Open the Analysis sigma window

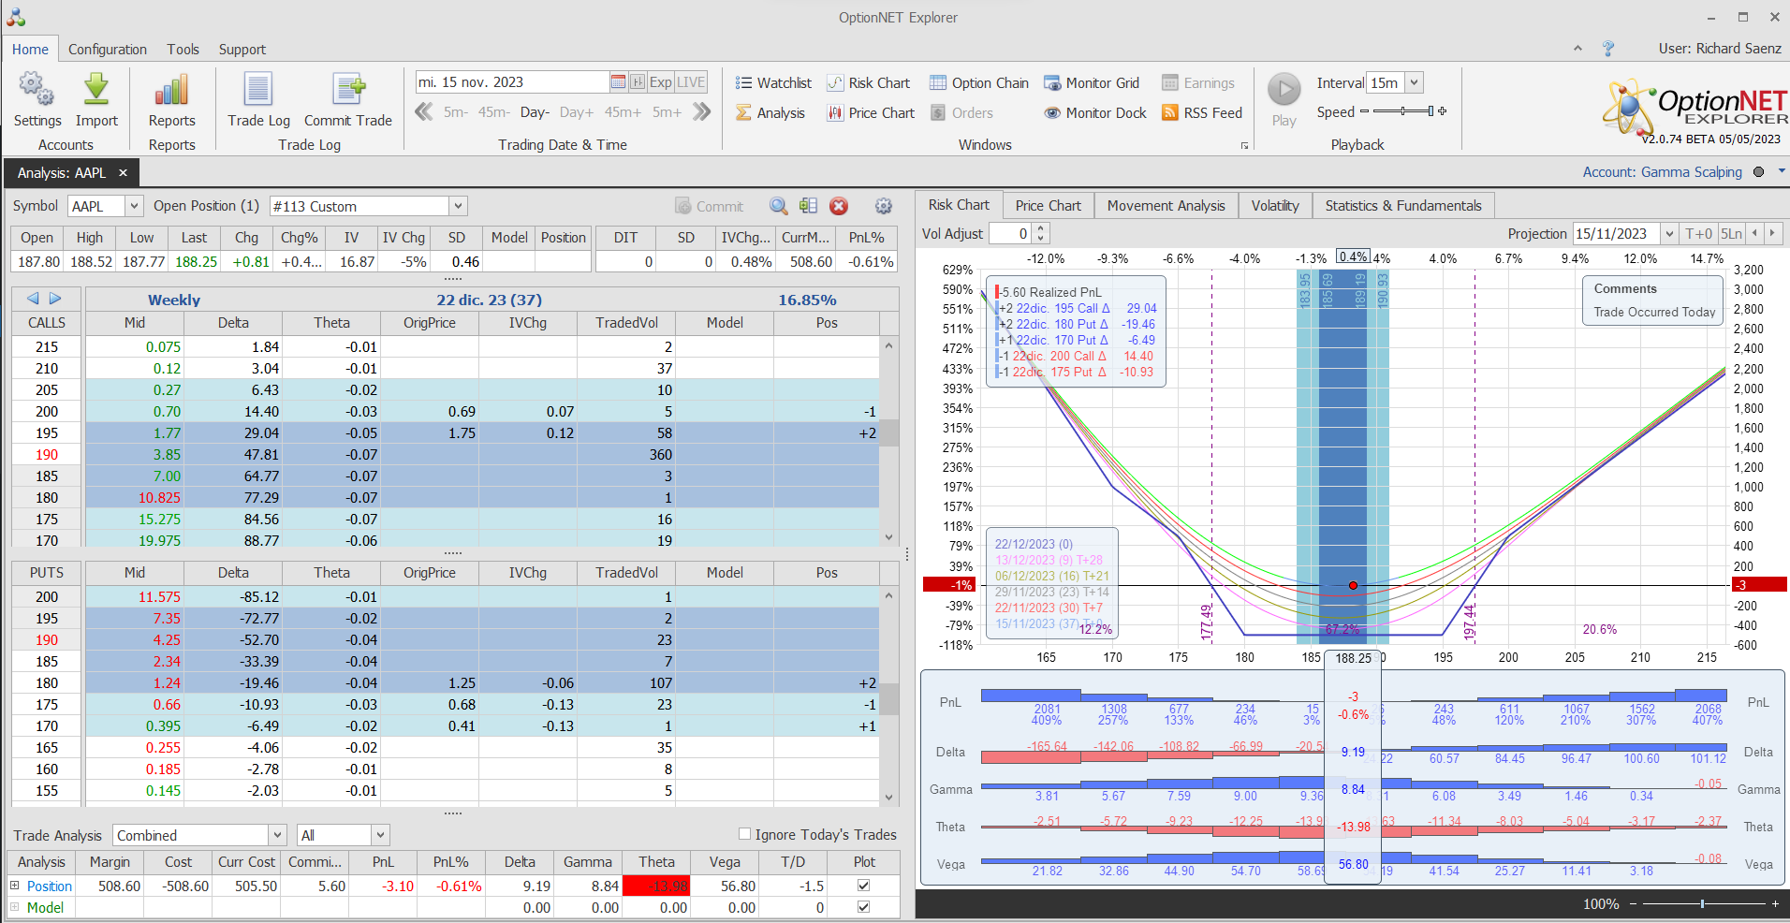[770, 112]
